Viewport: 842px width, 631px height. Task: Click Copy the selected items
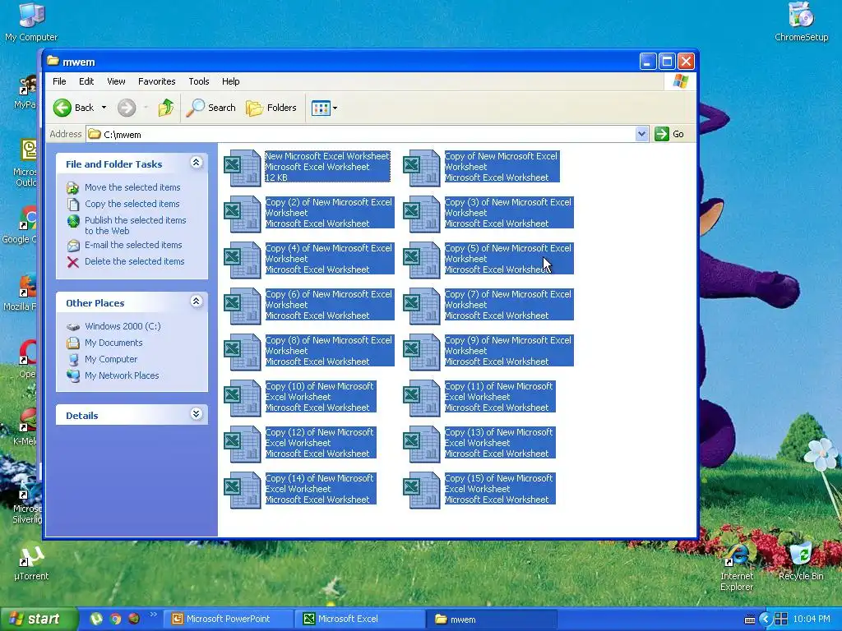point(132,204)
